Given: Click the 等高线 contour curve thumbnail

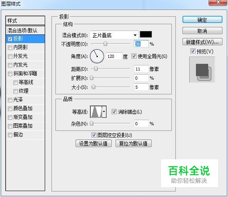Looking at the screenshot, I should tap(96, 112).
